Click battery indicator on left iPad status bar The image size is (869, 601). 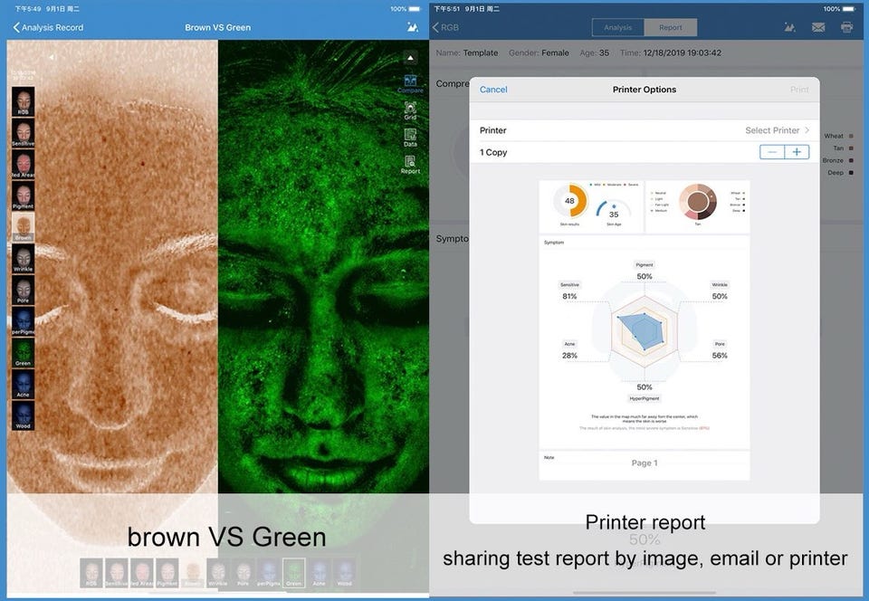coord(415,9)
